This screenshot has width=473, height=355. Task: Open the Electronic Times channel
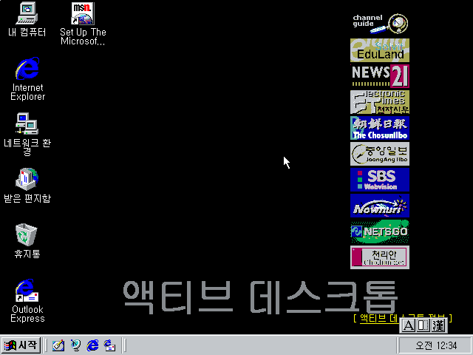coord(380,102)
